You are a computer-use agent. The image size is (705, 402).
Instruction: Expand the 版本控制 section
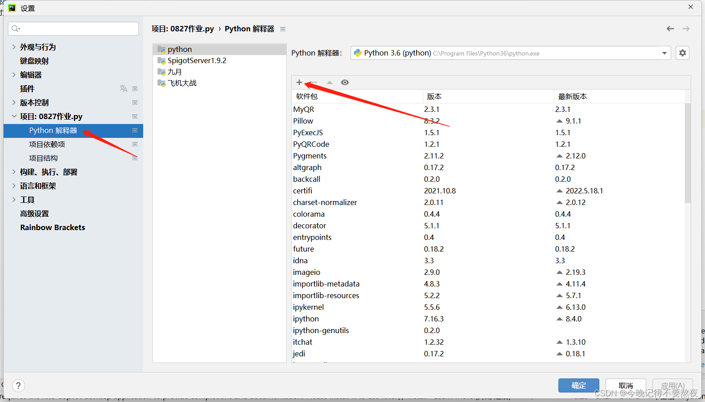tap(14, 103)
